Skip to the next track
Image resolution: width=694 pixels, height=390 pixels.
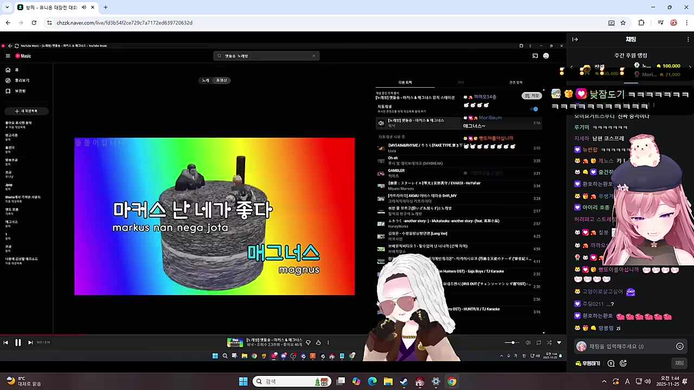click(x=30, y=342)
